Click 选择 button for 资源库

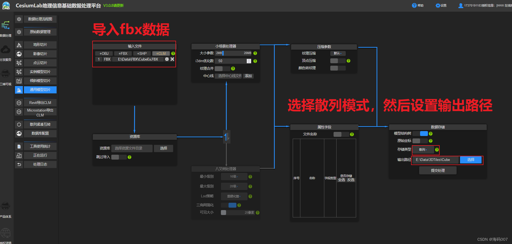pos(164,148)
